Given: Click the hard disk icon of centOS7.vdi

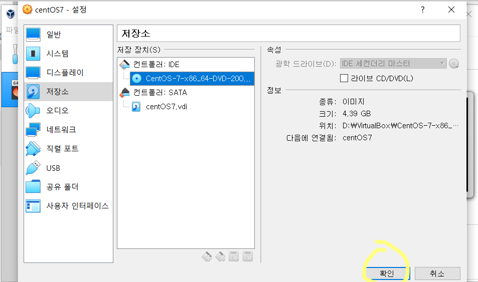Looking at the screenshot, I should pos(136,107).
